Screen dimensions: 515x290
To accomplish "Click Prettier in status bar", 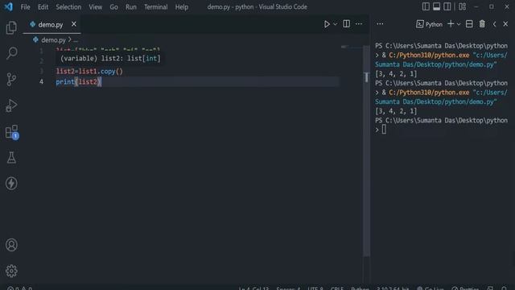I will click(x=465, y=288).
